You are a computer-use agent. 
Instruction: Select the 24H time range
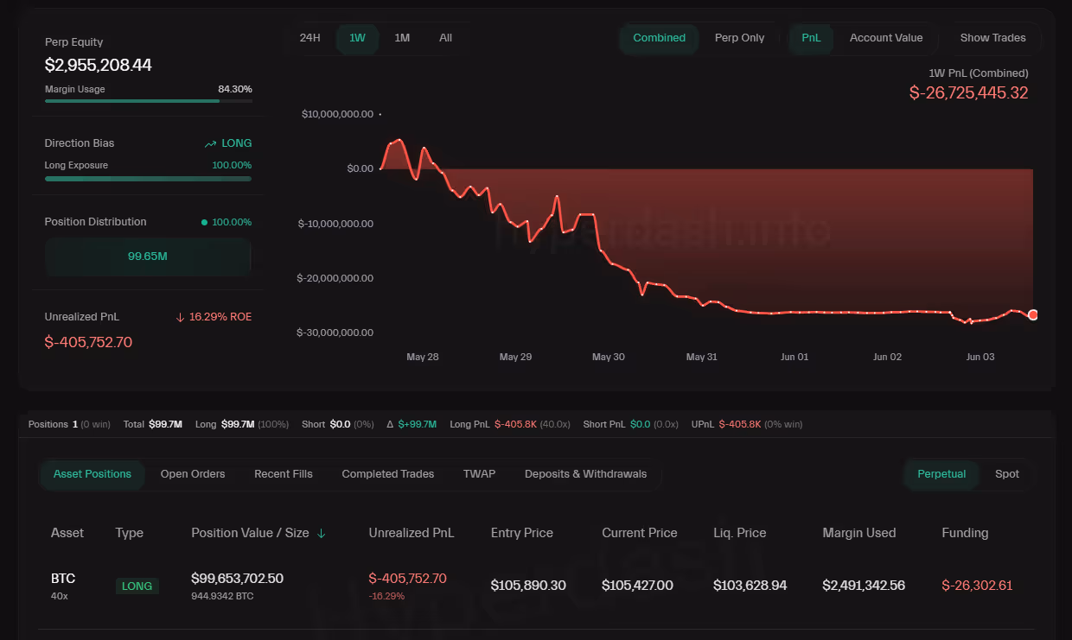pyautogui.click(x=310, y=38)
